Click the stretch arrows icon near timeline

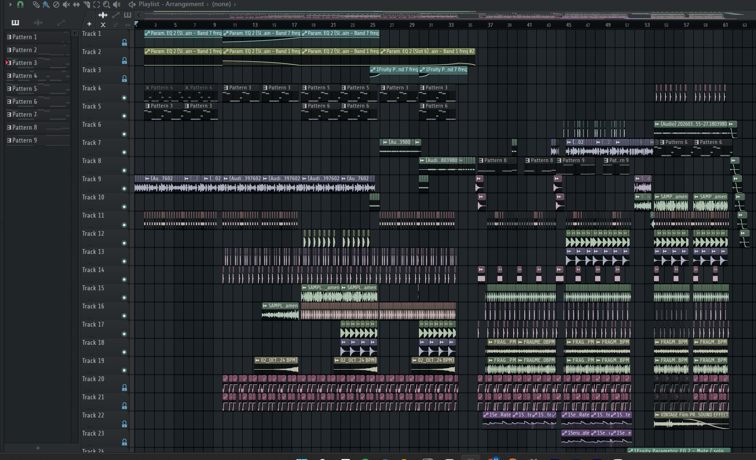click(x=127, y=25)
